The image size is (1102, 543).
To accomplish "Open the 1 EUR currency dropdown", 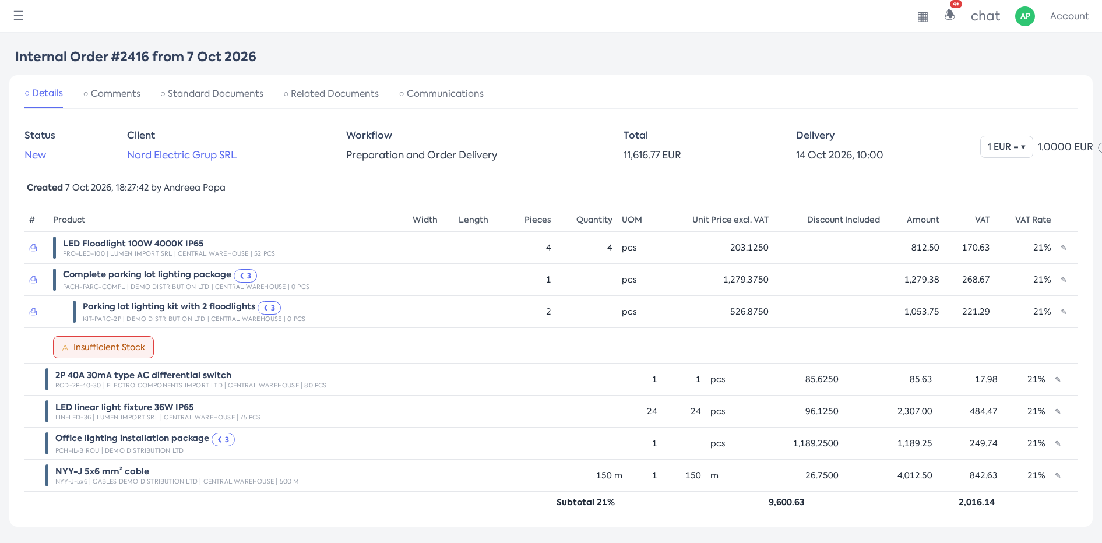I will point(1006,147).
